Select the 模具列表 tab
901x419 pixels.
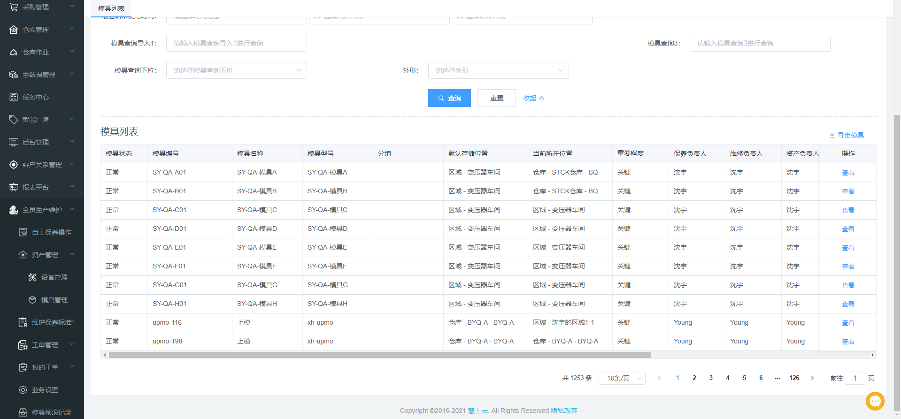(x=111, y=8)
